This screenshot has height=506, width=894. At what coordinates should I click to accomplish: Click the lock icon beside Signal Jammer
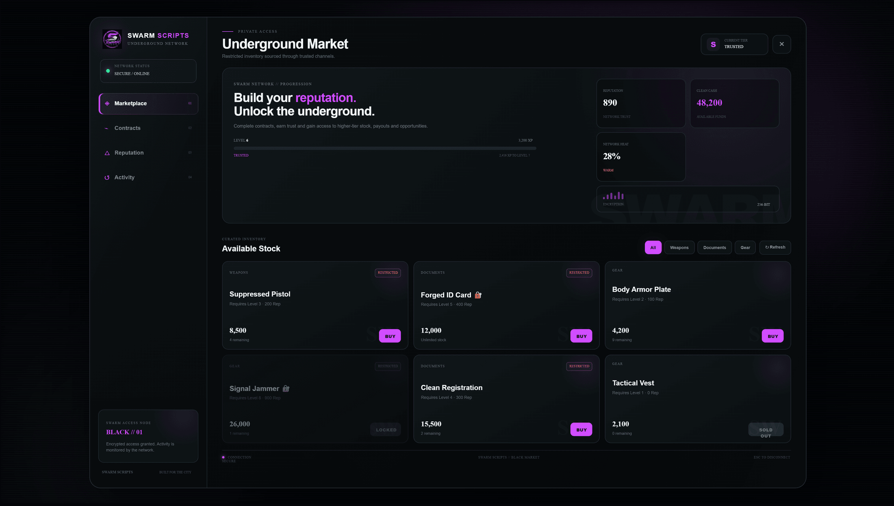pyautogui.click(x=286, y=389)
